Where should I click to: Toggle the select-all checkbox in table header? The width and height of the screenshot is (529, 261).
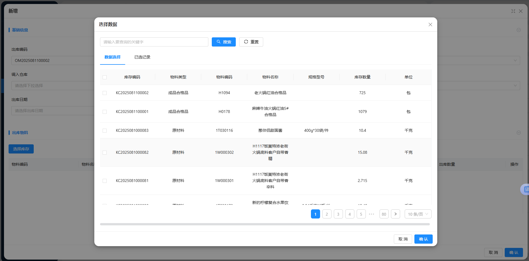point(105,77)
